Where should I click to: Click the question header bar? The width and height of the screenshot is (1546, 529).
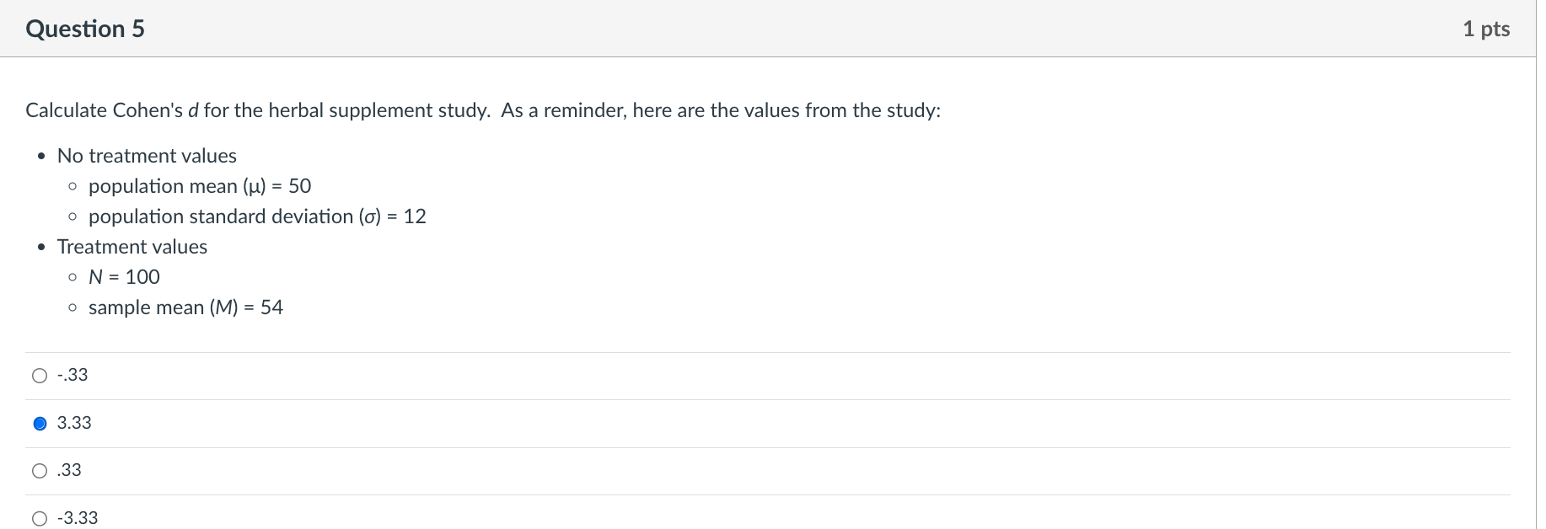coord(759,28)
